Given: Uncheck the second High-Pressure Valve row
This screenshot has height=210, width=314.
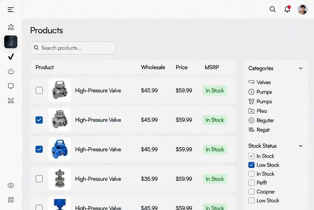Looking at the screenshot, I should tap(39, 120).
